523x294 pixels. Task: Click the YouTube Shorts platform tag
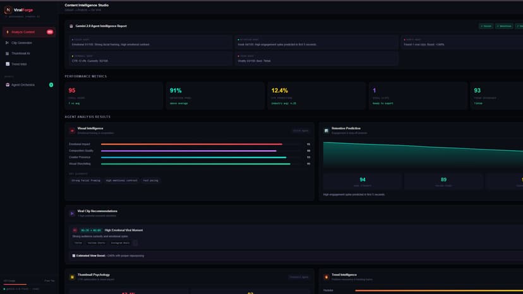coord(96,243)
